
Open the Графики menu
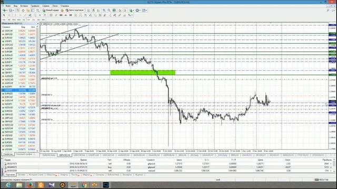click(35, 6)
